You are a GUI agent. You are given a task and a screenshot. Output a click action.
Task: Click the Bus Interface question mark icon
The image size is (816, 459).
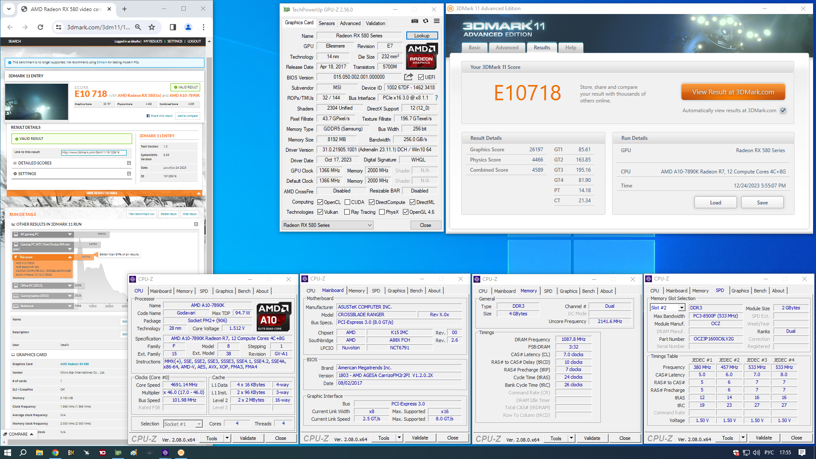436,98
